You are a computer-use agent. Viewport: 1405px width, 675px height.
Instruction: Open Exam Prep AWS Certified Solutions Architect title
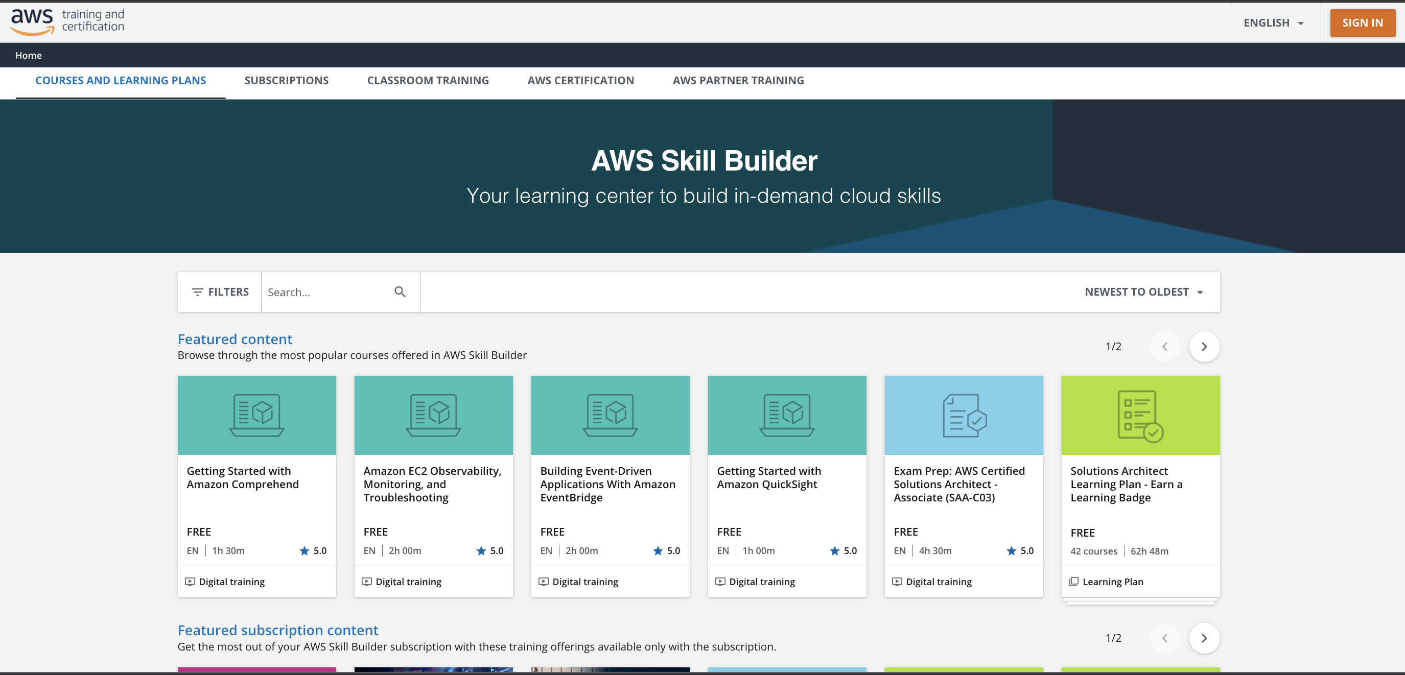959,484
